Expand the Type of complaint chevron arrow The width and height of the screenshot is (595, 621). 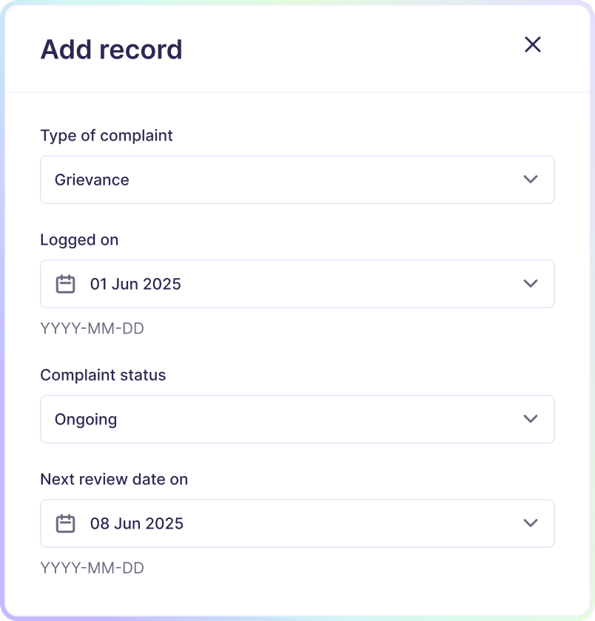[530, 180]
